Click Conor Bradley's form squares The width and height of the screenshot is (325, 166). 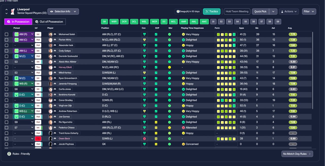tap(226, 100)
